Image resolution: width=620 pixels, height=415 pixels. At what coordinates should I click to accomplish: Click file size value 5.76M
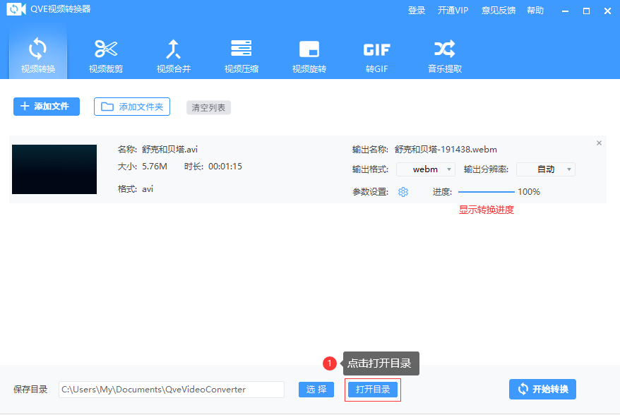tap(155, 167)
